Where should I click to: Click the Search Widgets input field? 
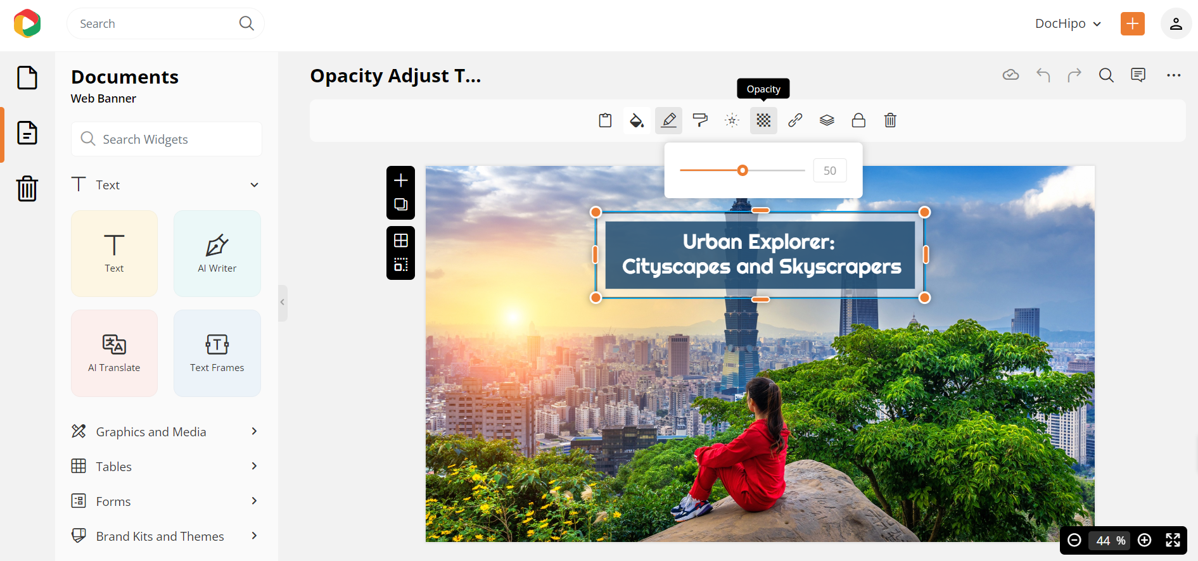point(167,139)
